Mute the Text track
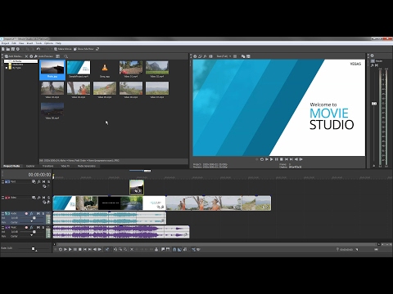Image resolution: width=393 pixels, height=294 pixels. point(43,181)
